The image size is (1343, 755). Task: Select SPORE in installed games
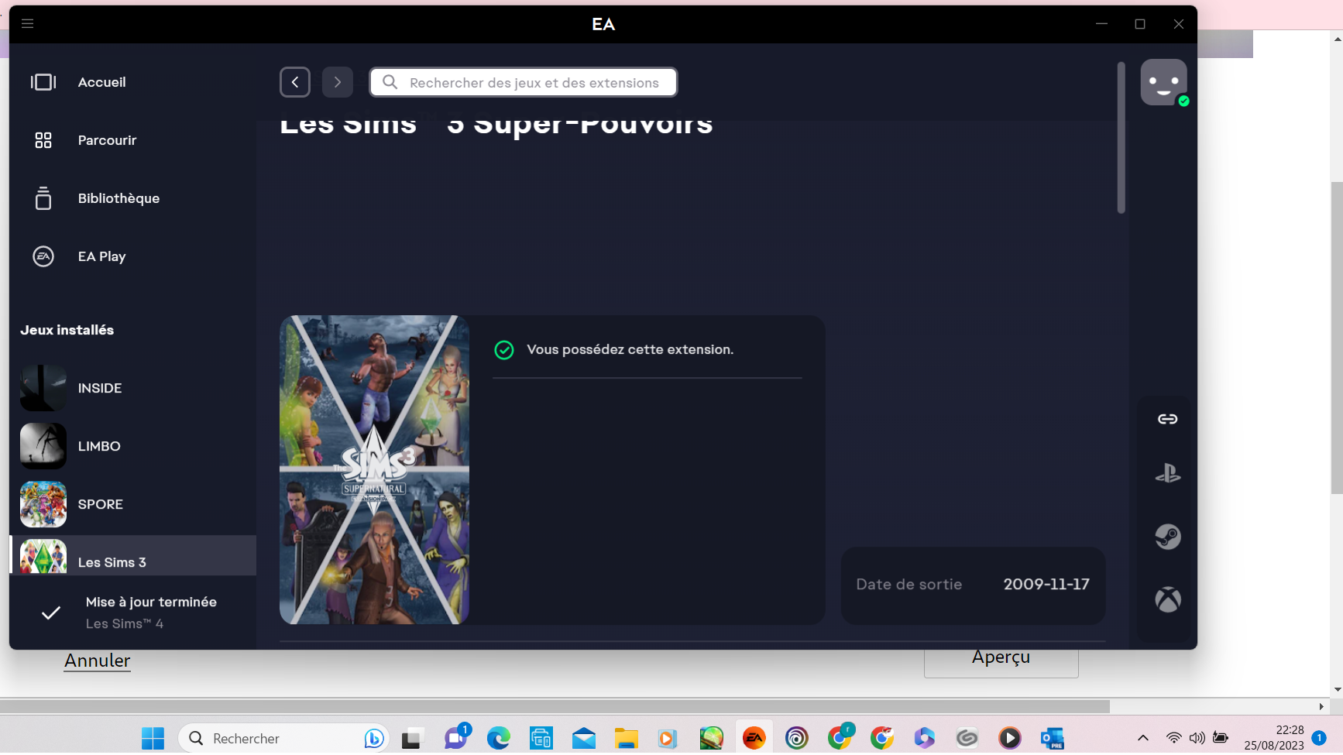pos(133,504)
